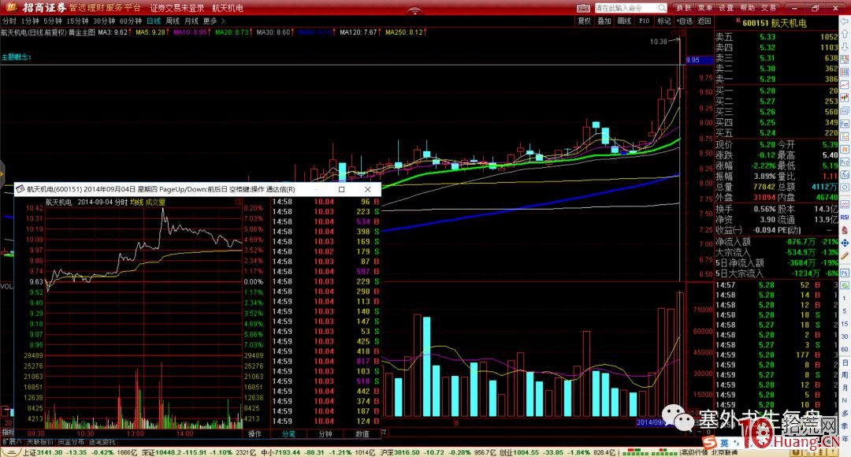Open the 菜单 menu
Image resolution: width=851 pixels, height=457 pixels.
pyautogui.click(x=705, y=8)
